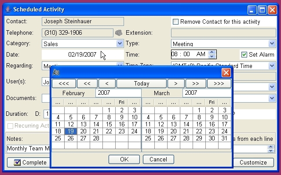The height and width of the screenshot is (175, 281).
Task: Select February 28 in the calendar
Action: 96,138
